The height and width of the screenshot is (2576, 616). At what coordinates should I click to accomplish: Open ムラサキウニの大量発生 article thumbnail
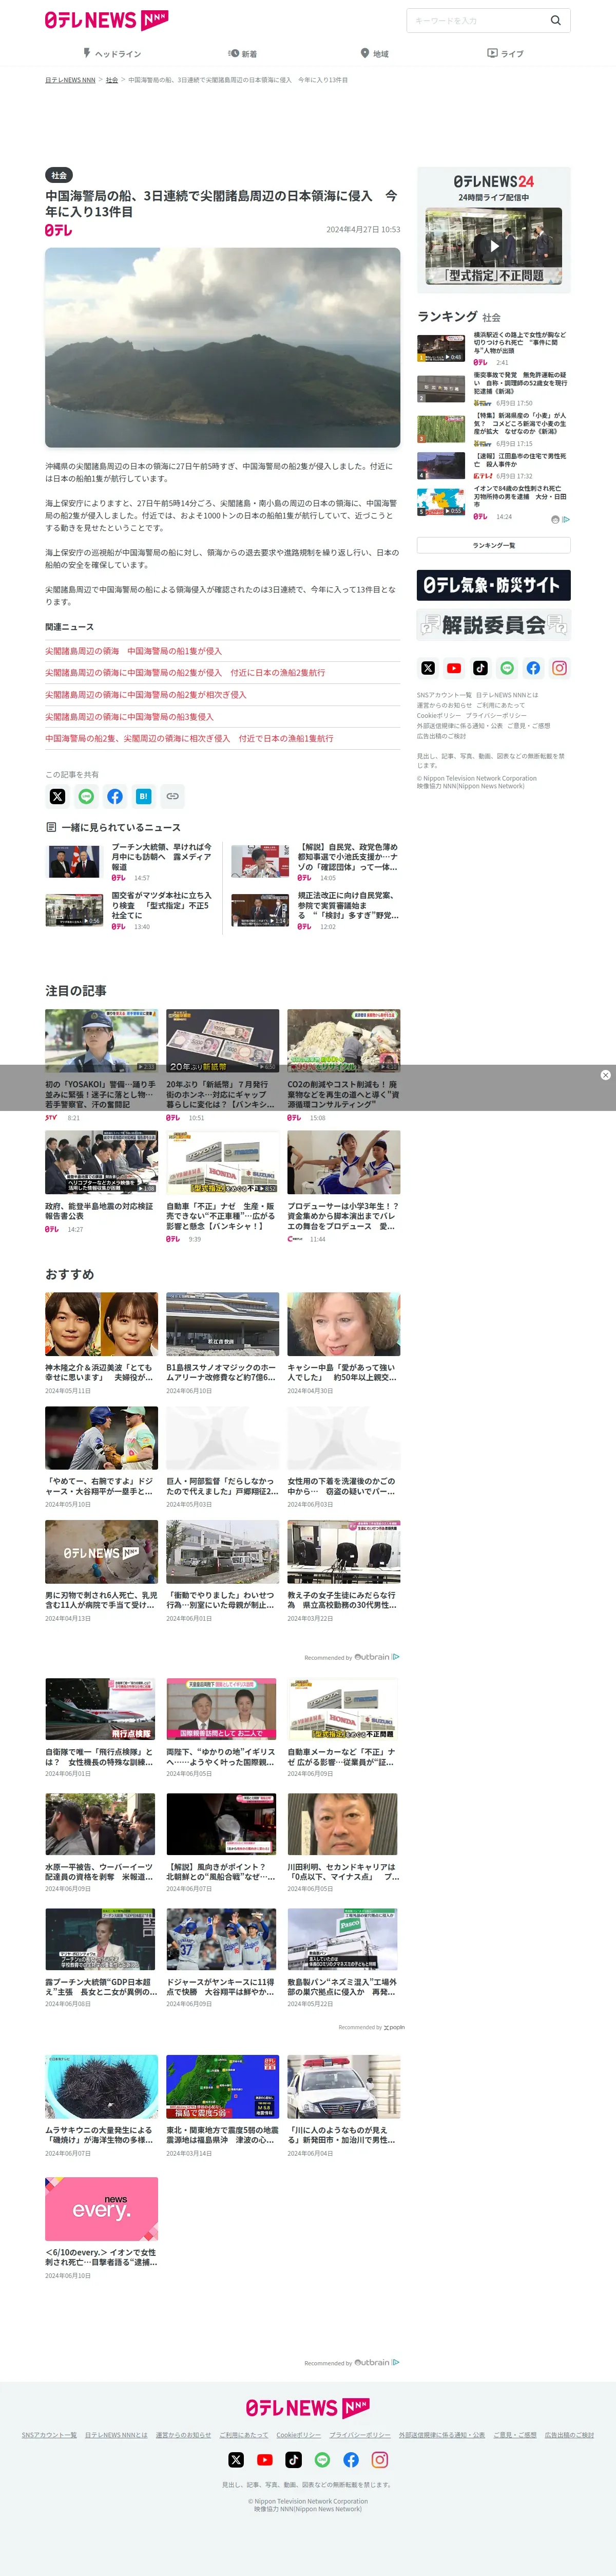pyautogui.click(x=101, y=2086)
